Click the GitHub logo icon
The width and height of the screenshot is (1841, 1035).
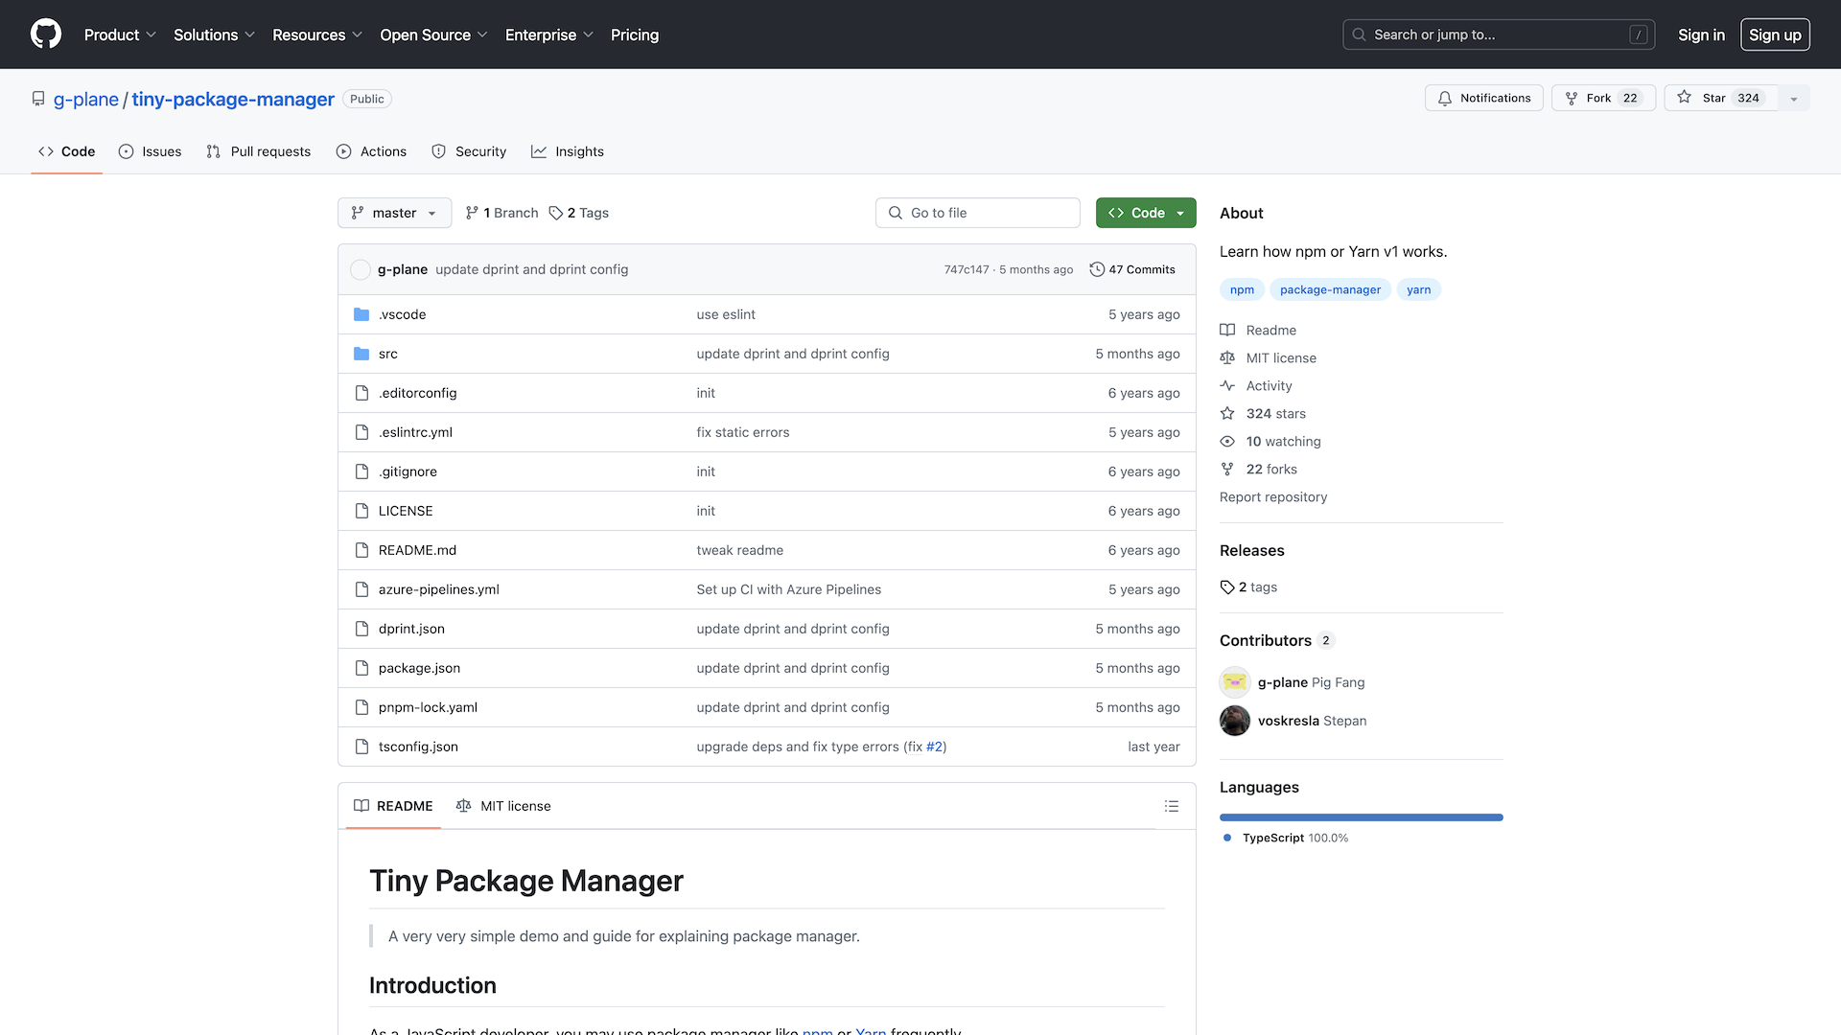coord(46,34)
